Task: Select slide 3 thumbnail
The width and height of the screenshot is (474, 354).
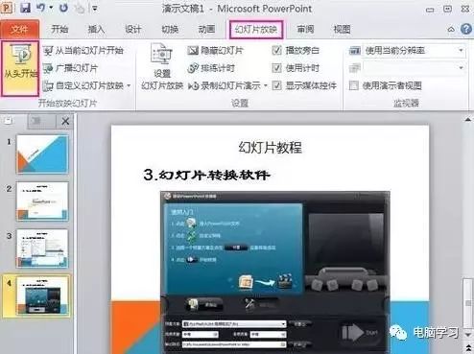Action: click(x=42, y=248)
